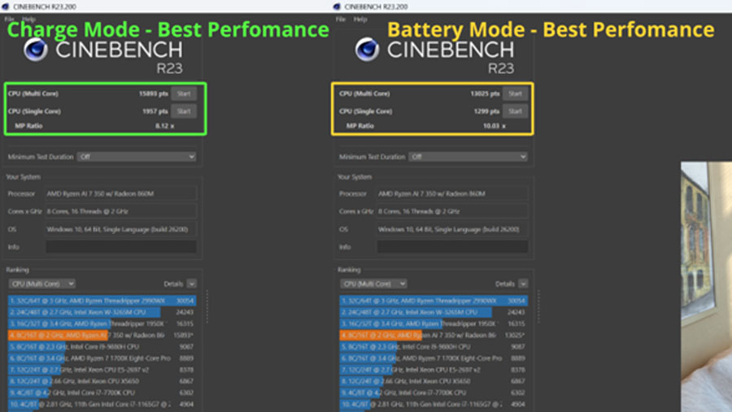This screenshot has height=412, width=732.
Task: Open the left ranking CPU (Multi Core) dropdown
Action: point(41,284)
